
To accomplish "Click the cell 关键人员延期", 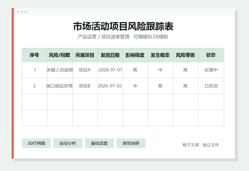I will coord(60,70).
